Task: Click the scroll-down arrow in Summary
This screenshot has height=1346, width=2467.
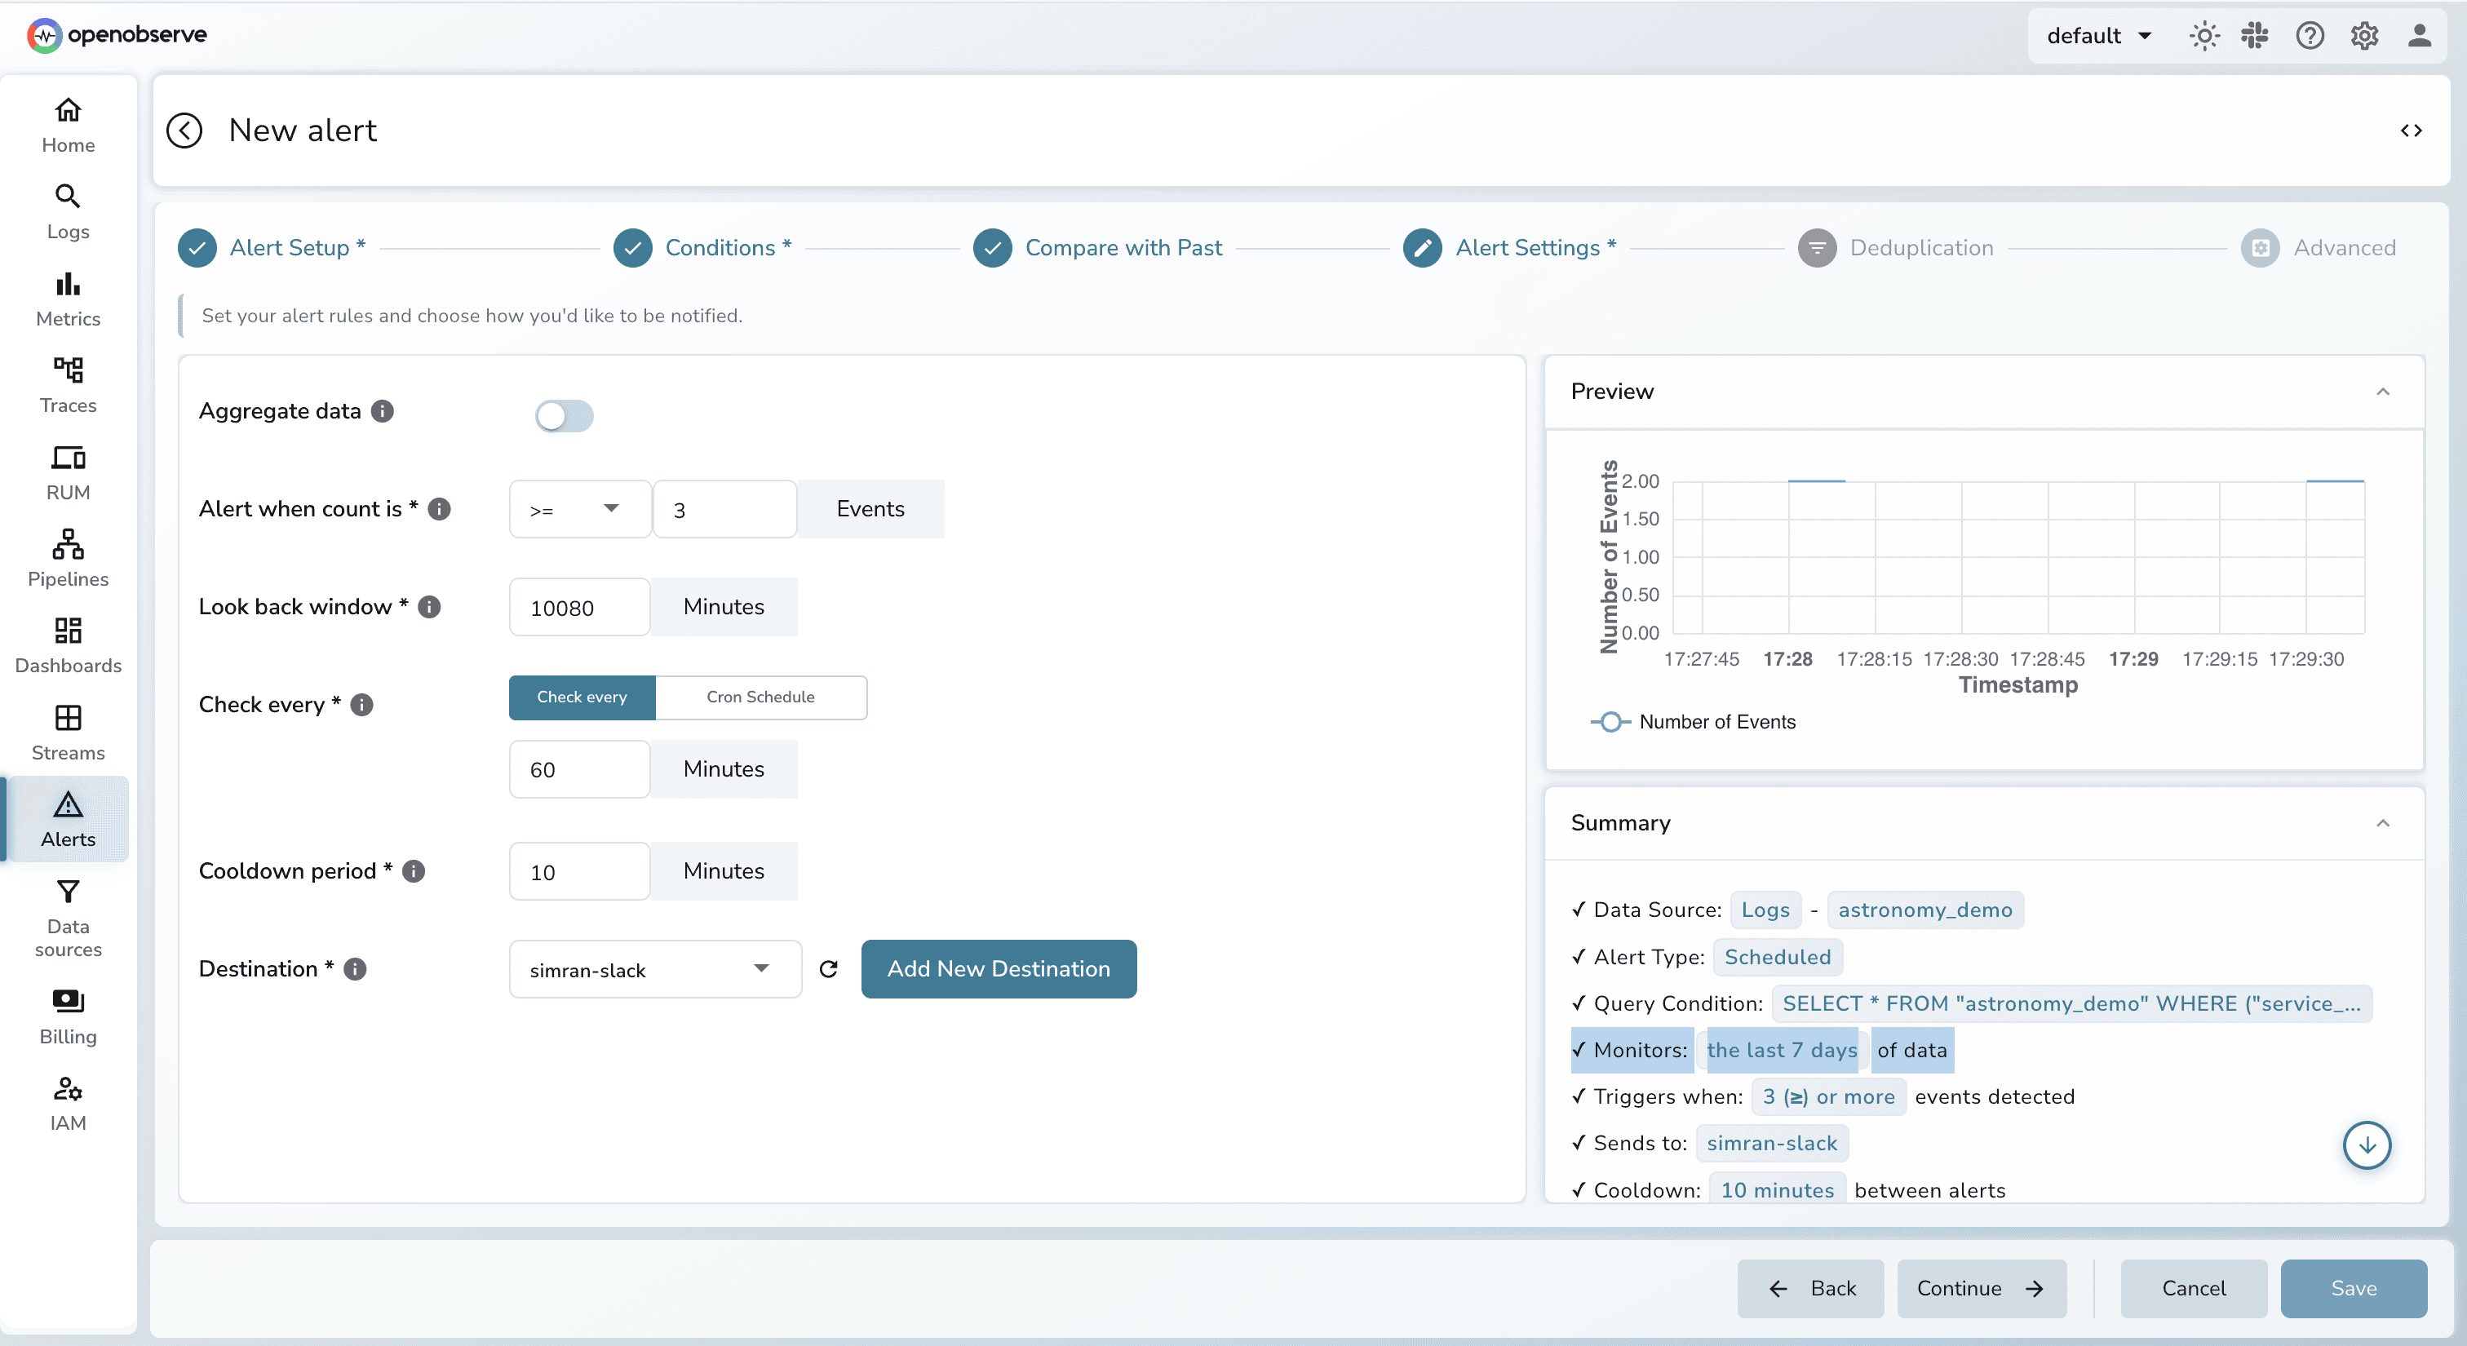Action: 2367,1145
